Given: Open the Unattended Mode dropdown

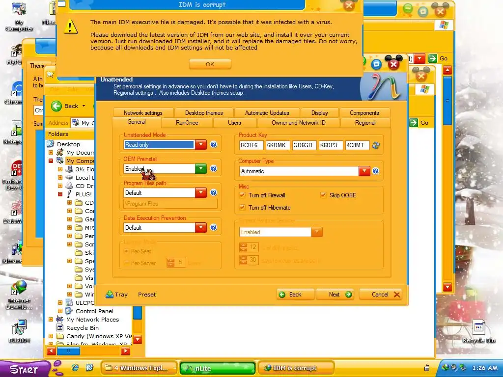Looking at the screenshot, I should (x=201, y=145).
